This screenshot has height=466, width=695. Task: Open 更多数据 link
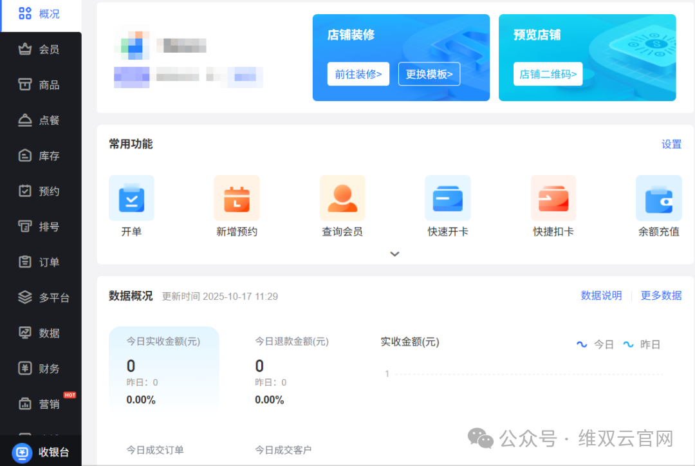[661, 295]
